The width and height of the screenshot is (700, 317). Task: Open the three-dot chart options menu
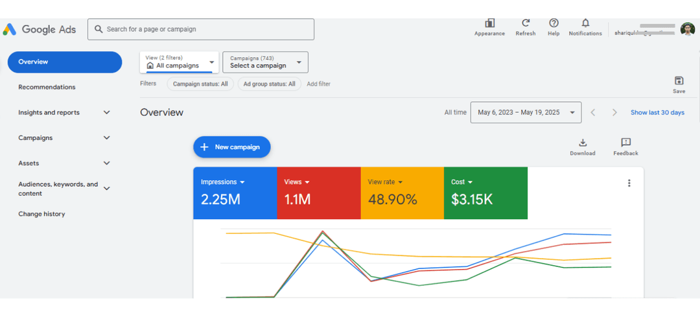(x=629, y=183)
